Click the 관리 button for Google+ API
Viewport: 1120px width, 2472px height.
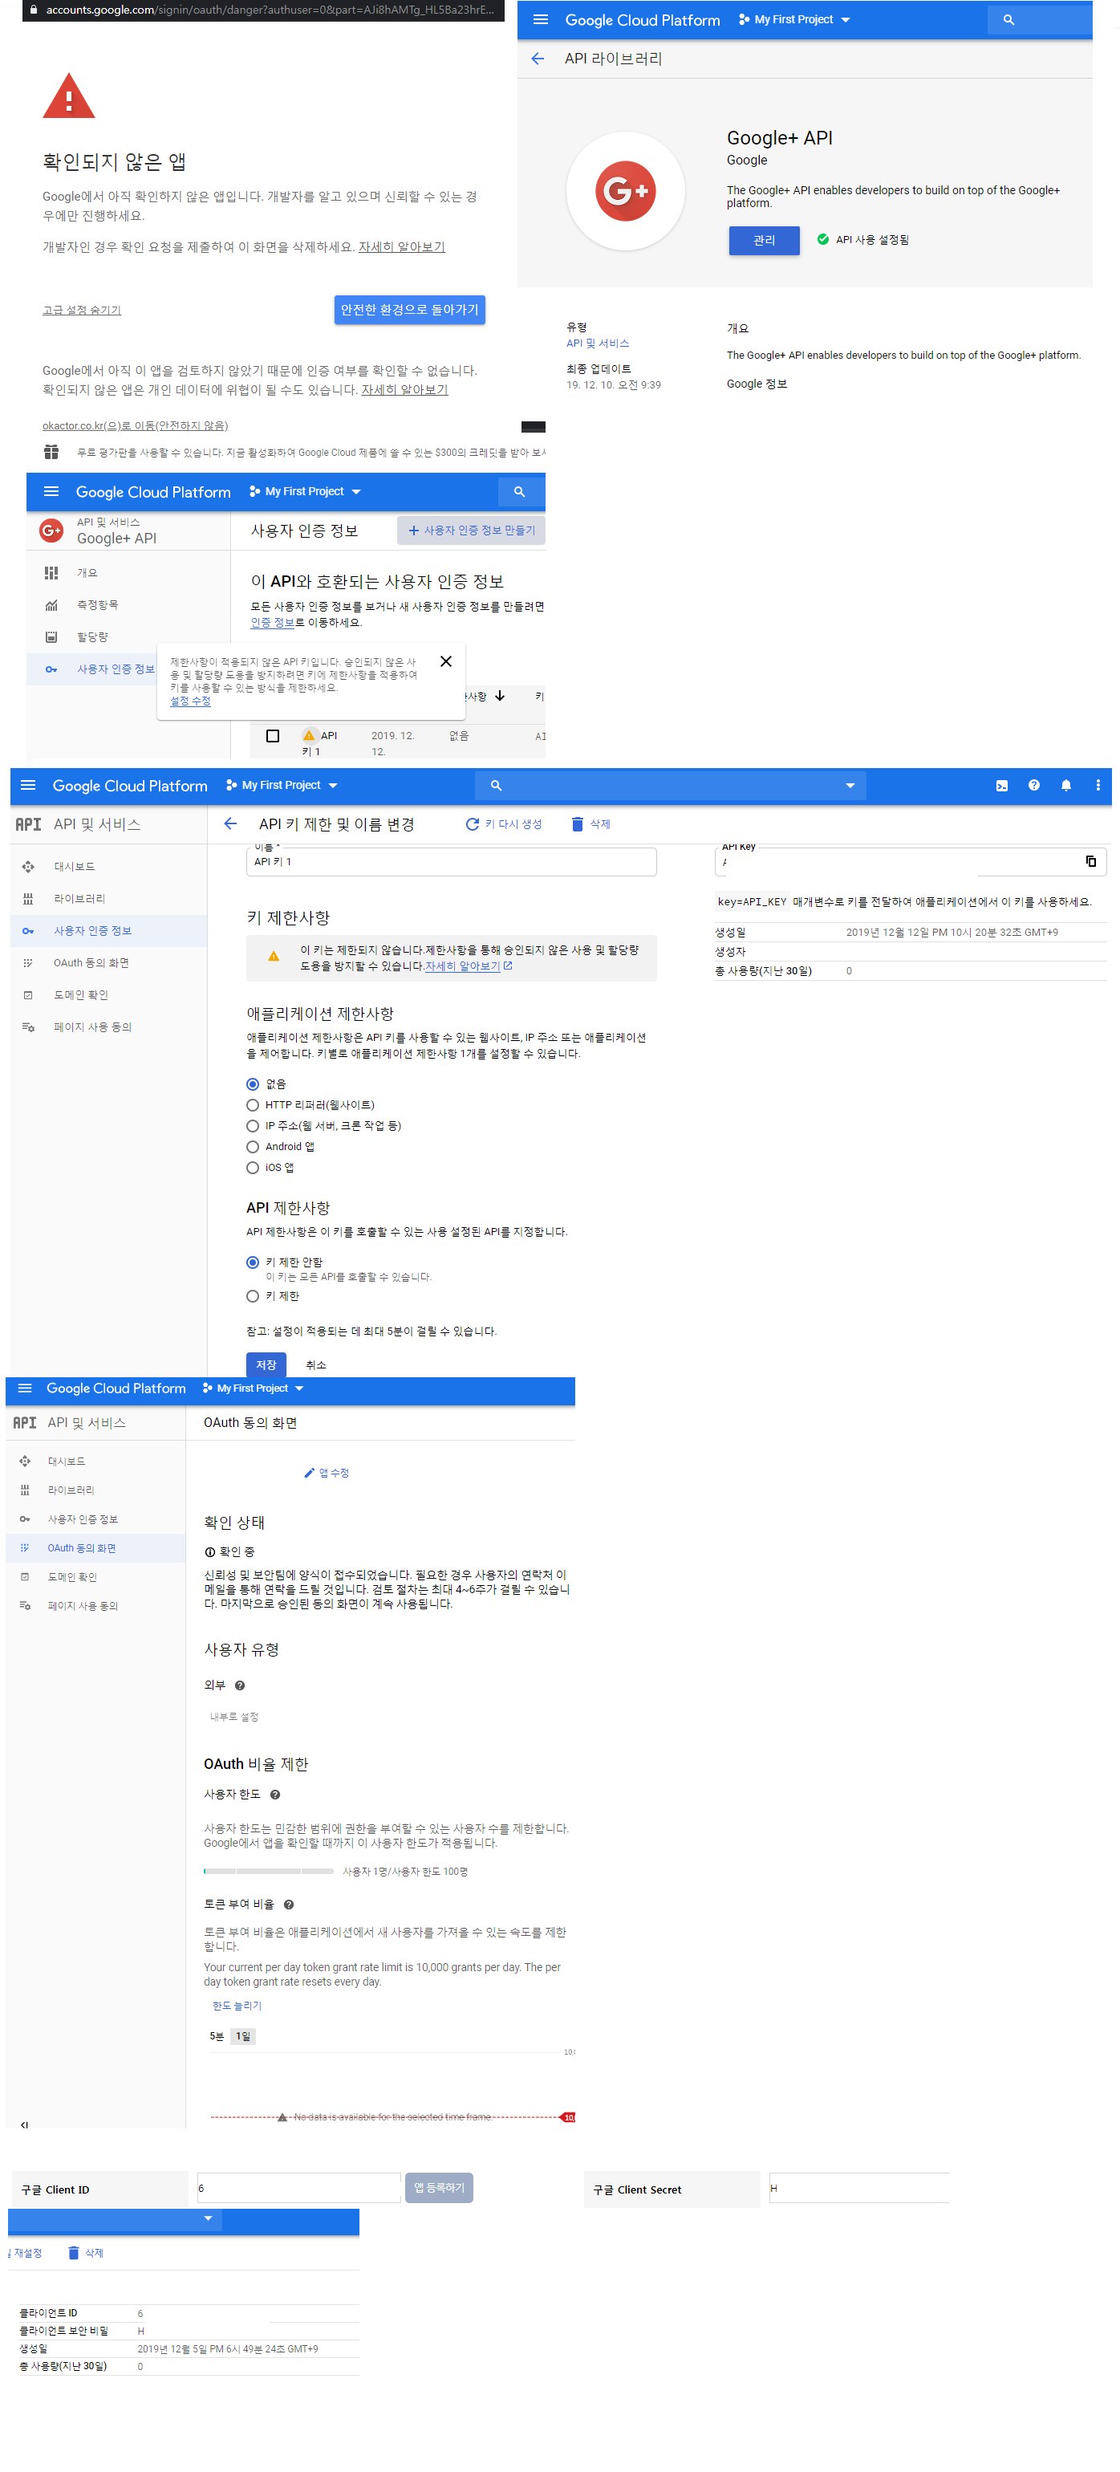(x=765, y=240)
